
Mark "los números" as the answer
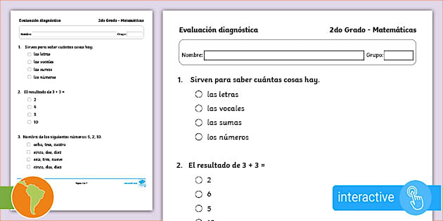click(199, 137)
